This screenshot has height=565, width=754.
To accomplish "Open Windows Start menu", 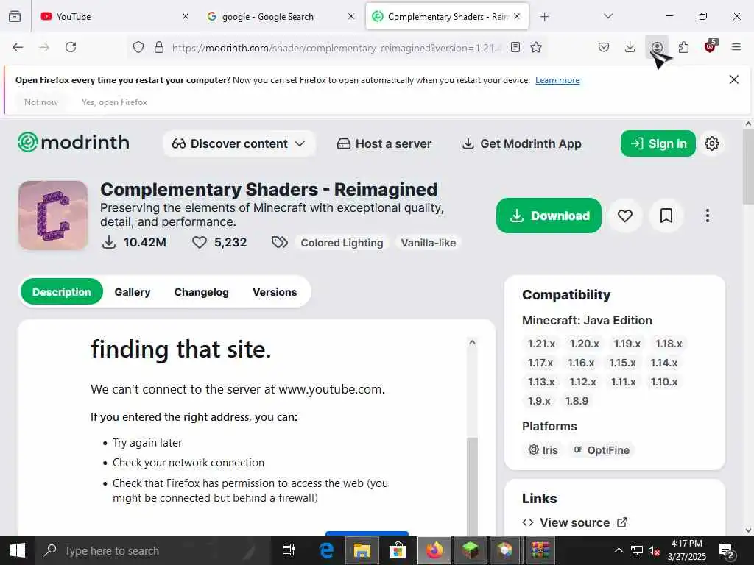I will 18,550.
